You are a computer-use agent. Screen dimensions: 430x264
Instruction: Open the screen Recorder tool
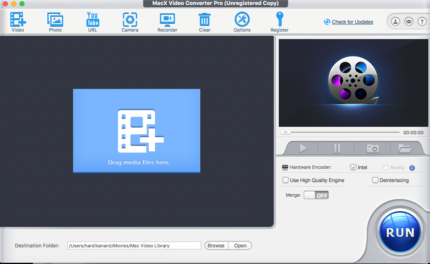167,20
